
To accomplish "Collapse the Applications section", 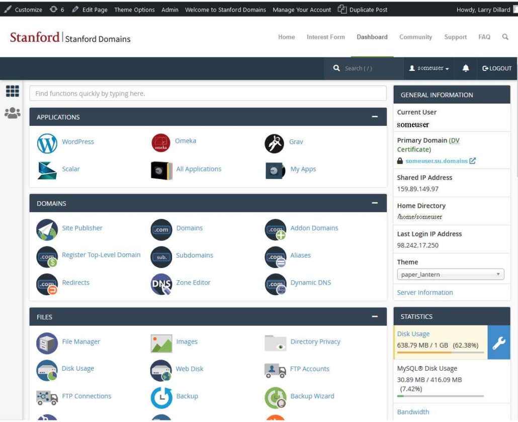I will click(375, 117).
